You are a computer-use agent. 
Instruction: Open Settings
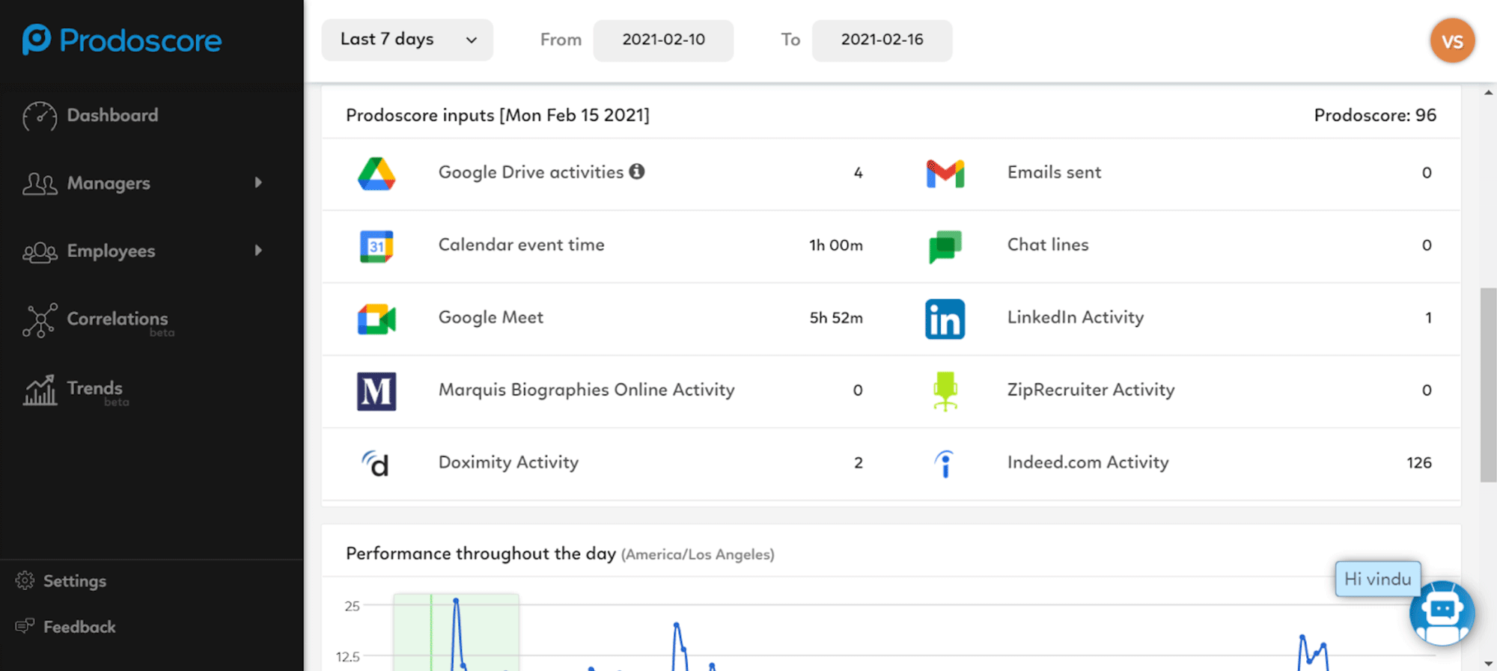click(x=75, y=580)
